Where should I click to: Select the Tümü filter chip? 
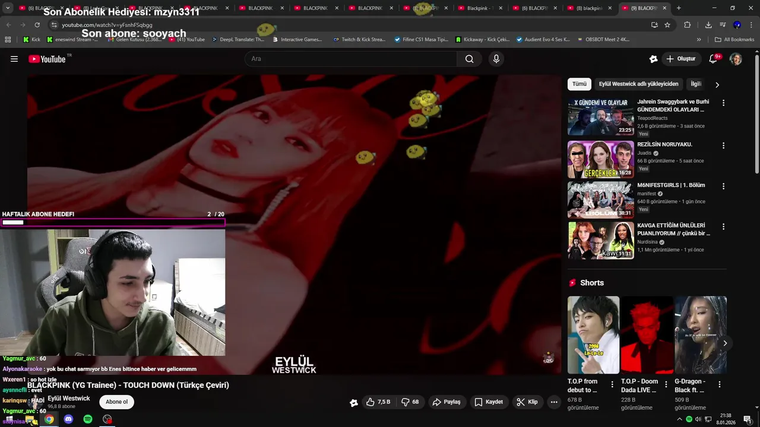(x=579, y=84)
